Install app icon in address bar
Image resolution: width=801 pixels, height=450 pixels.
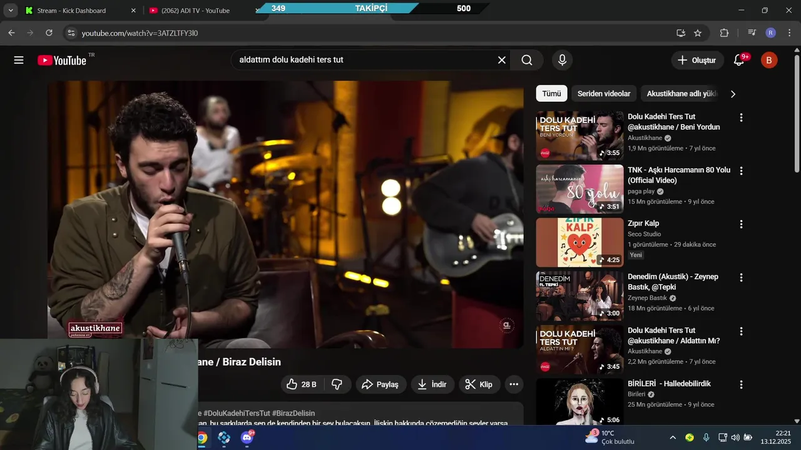[x=681, y=33]
